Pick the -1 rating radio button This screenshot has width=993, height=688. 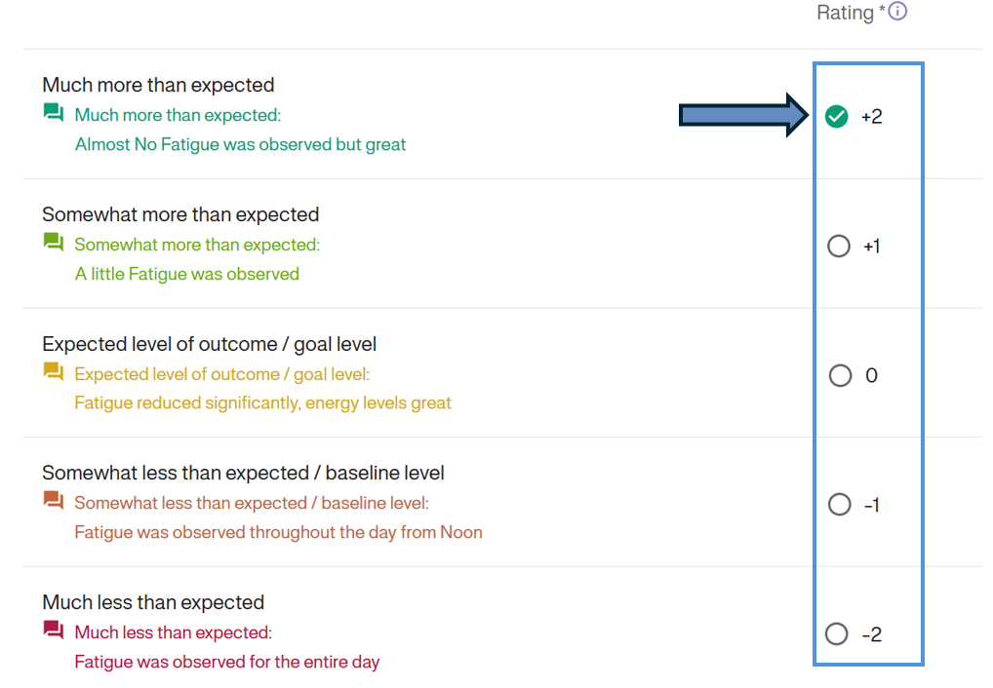pos(839,505)
